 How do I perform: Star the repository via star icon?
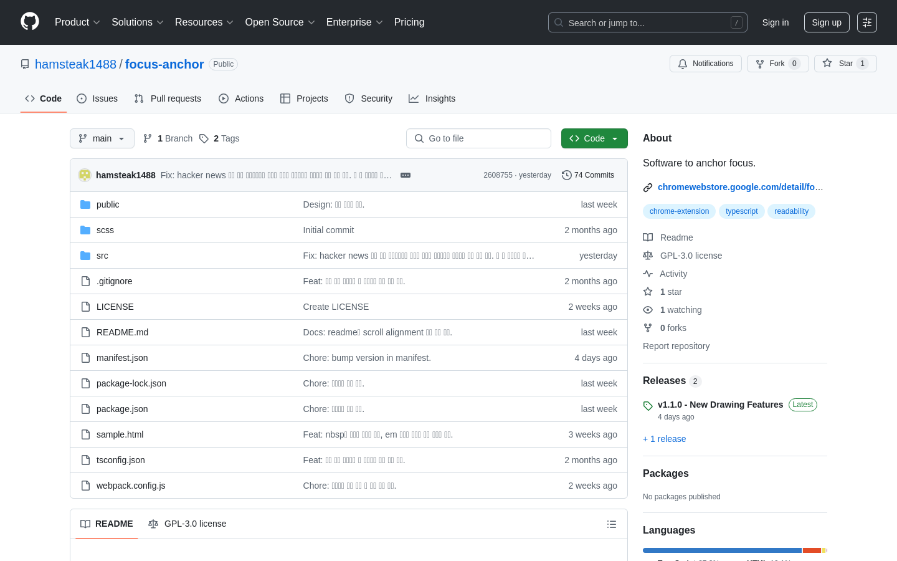(x=827, y=63)
